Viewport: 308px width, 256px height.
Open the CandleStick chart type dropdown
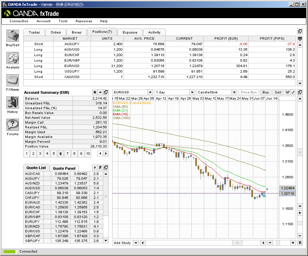click(x=234, y=92)
